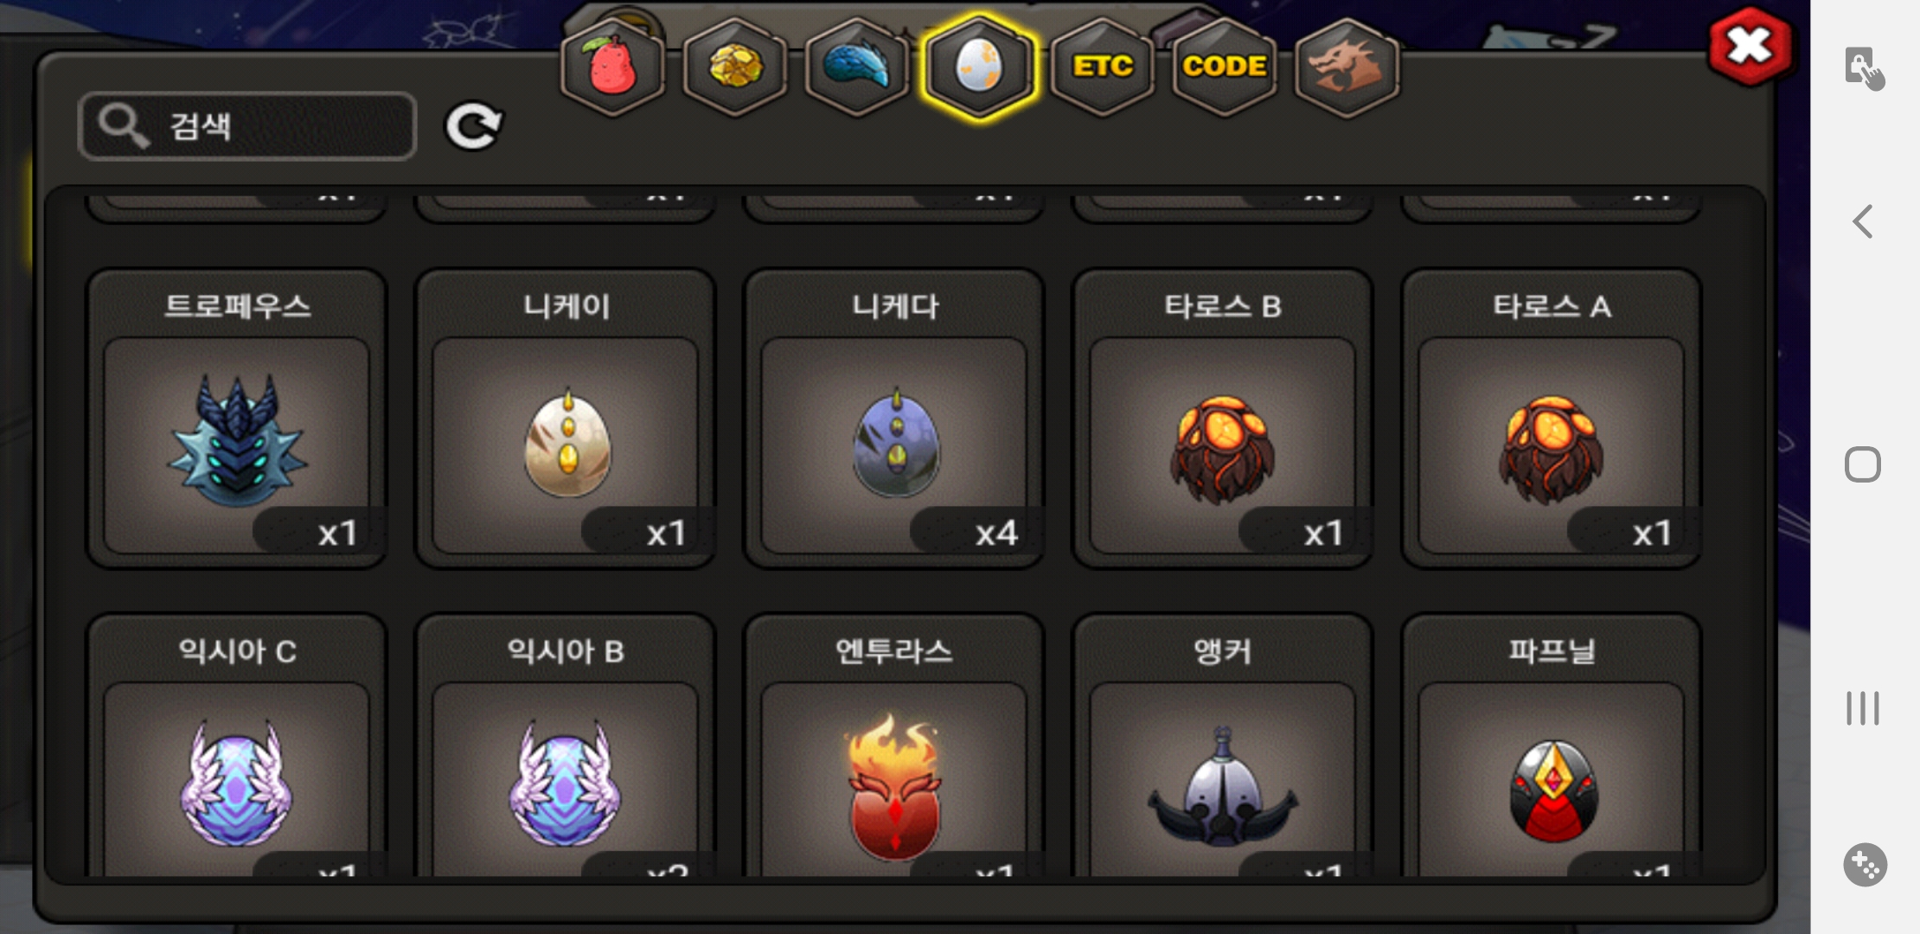This screenshot has height=934, width=1920.
Task: Open the game controller tools icon
Action: pos(1865,865)
